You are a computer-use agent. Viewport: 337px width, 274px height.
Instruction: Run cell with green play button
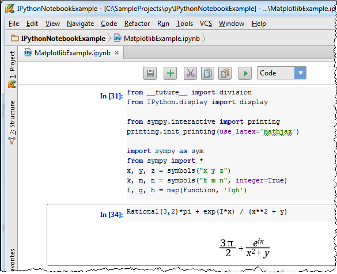(x=245, y=73)
